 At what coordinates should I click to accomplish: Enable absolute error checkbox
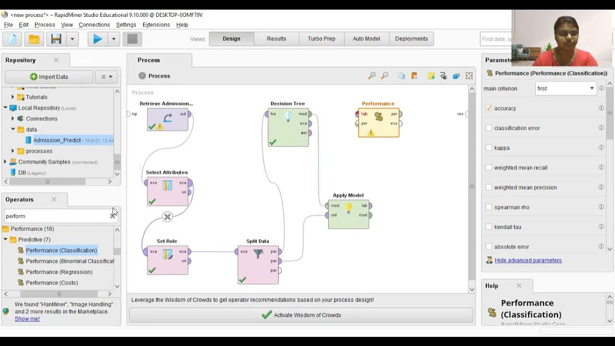489,247
